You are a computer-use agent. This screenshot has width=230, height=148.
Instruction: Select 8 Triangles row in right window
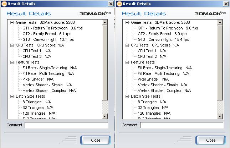(x=152, y=102)
